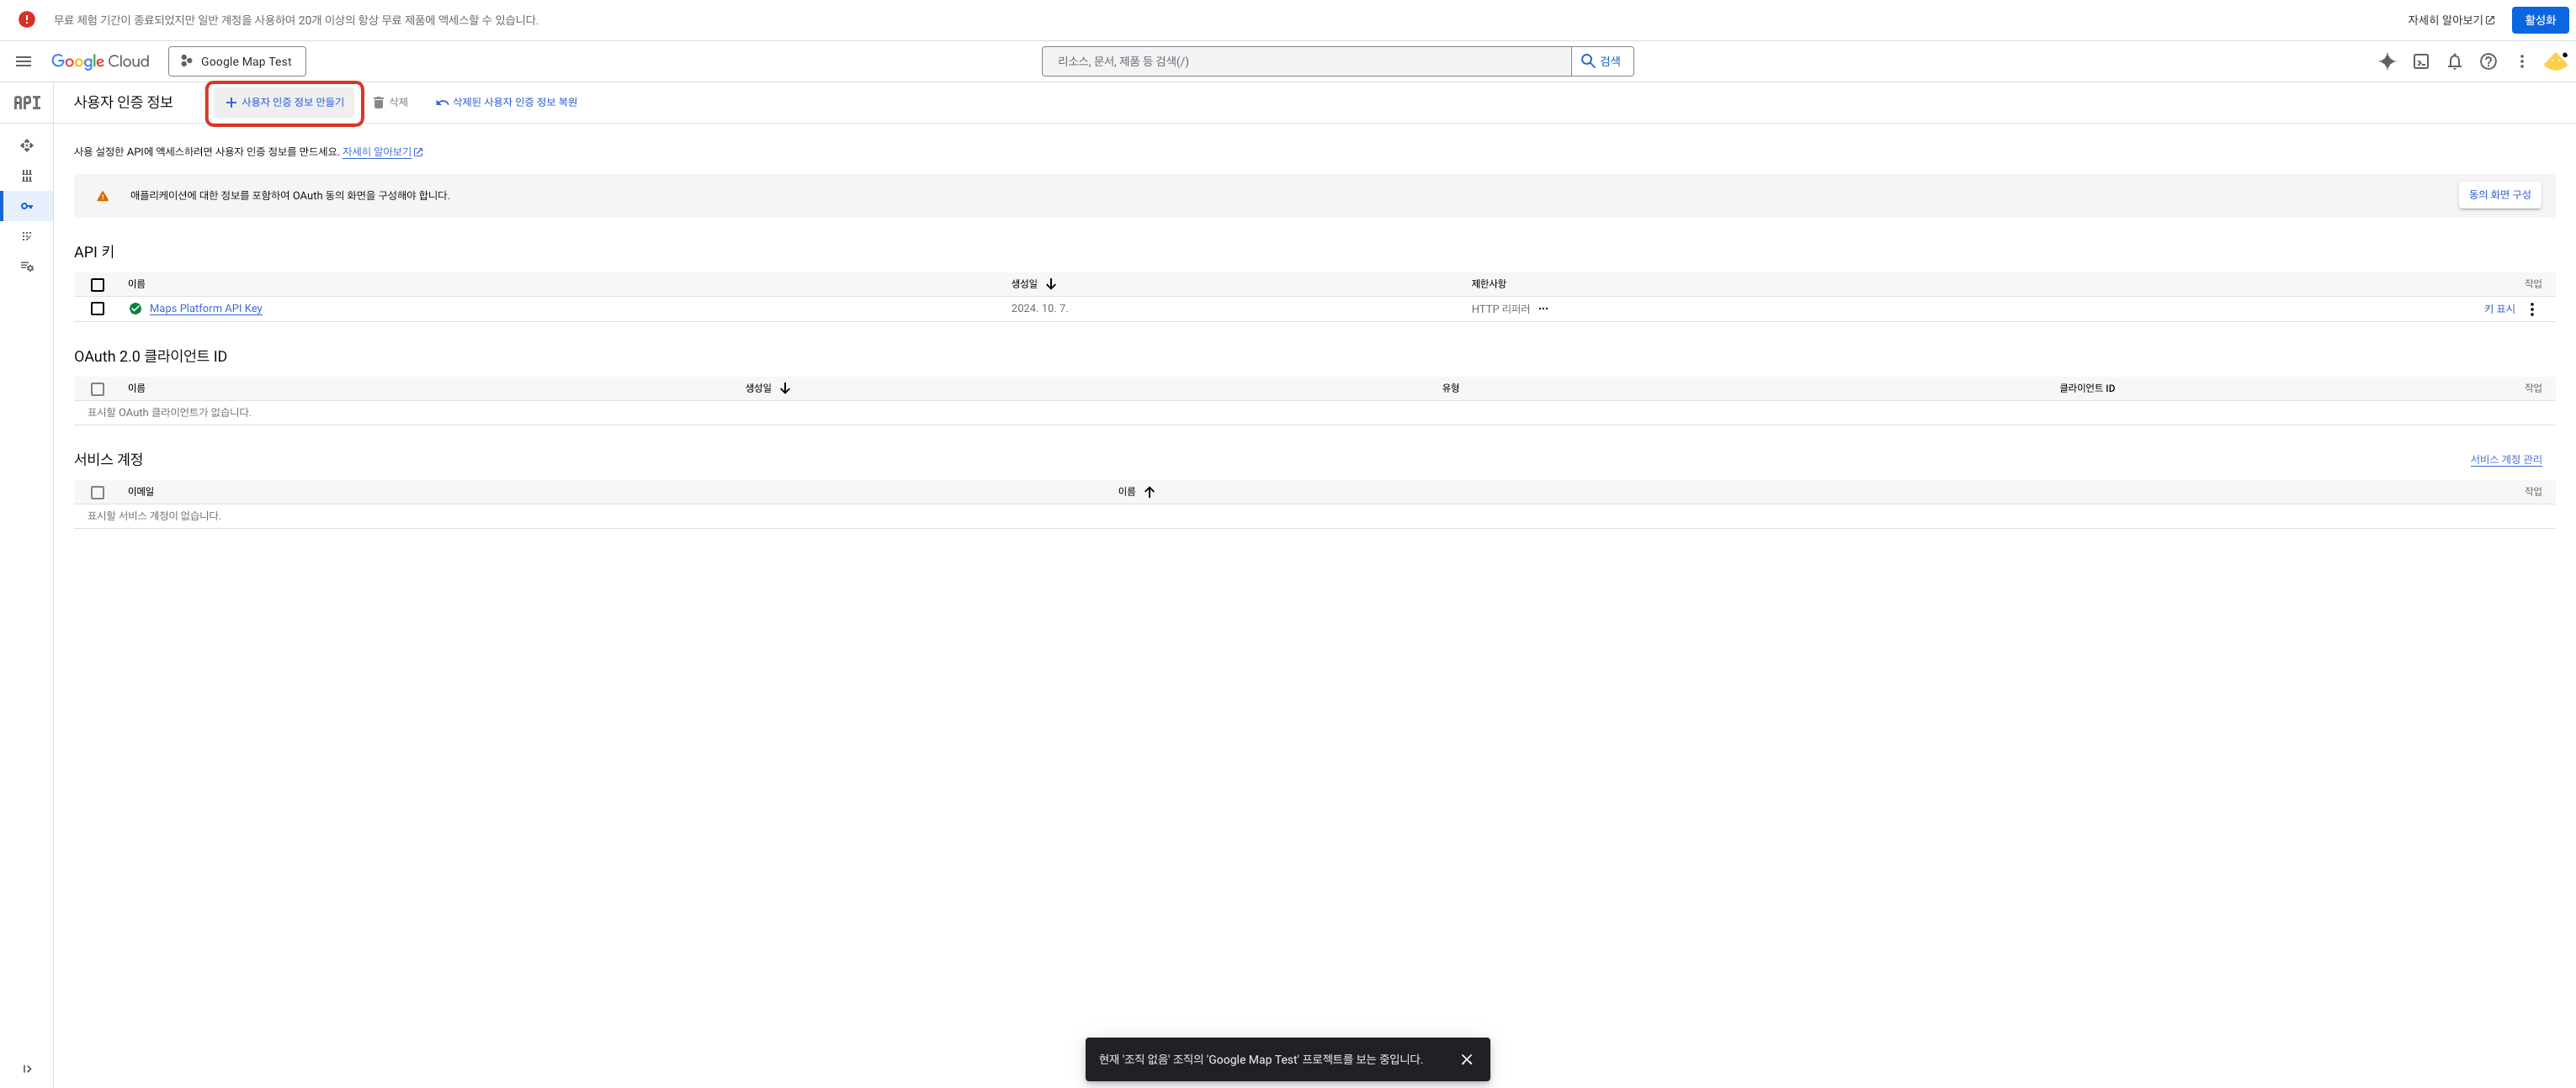This screenshot has height=1088, width=2576.
Task: Open Google Map Test project selector
Action: click(x=237, y=61)
